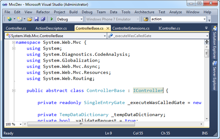
Task: Open the Data menu
Action: [x=114, y=12]
